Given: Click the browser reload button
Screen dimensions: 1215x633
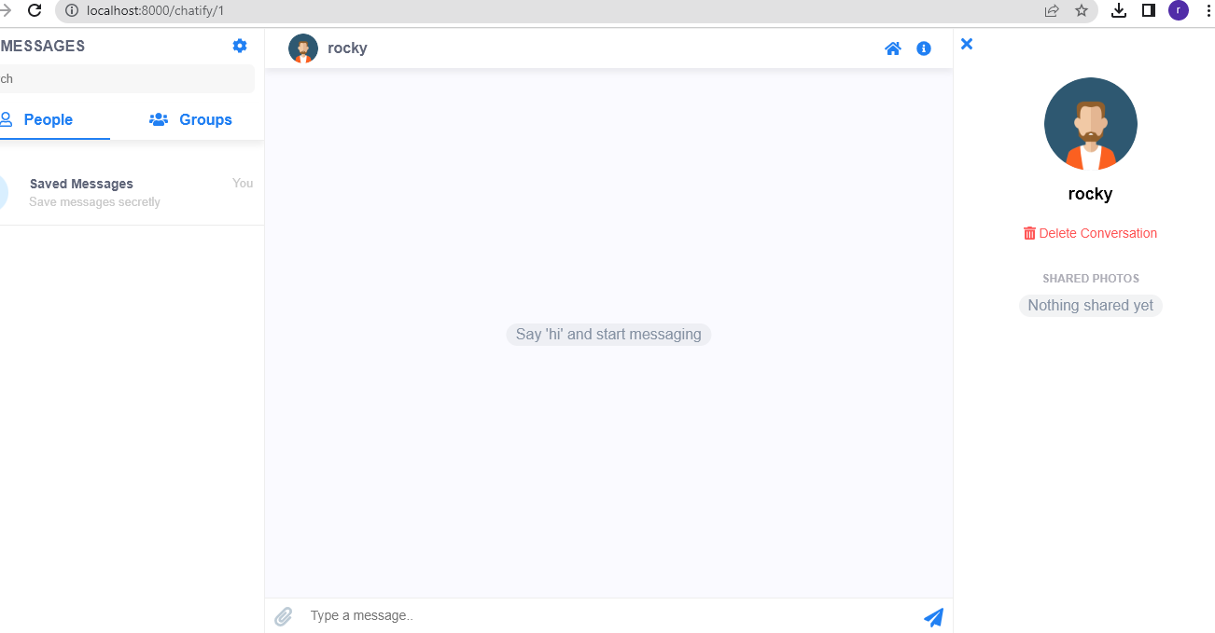Looking at the screenshot, I should tap(35, 10).
